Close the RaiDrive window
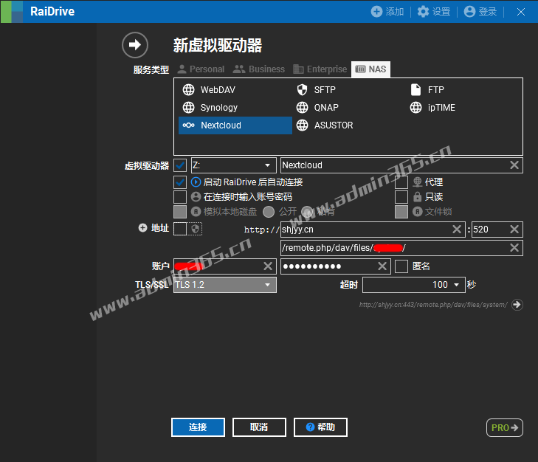The width and height of the screenshot is (538, 462). click(x=520, y=12)
